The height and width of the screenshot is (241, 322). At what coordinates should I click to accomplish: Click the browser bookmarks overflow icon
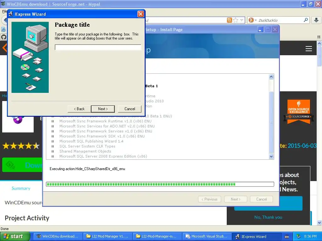[x=319, y=37]
